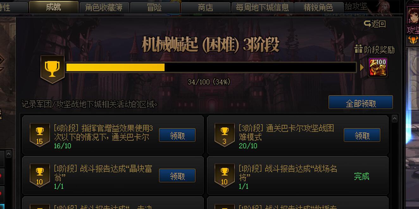Switch to the 精锐角色 tab
The width and height of the screenshot is (419, 209).
319,7
